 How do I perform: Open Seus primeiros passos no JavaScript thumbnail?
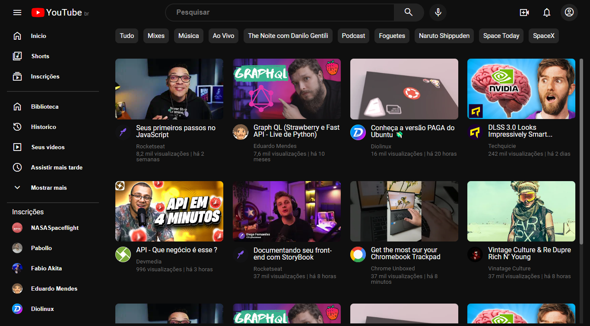tap(169, 89)
